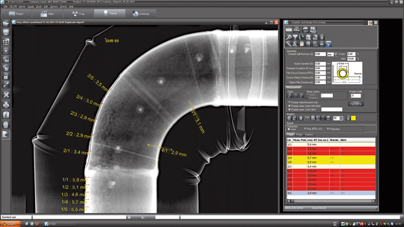Pick the yellow graphic color swatch
404x227 pixels.
pyautogui.click(x=354, y=118)
